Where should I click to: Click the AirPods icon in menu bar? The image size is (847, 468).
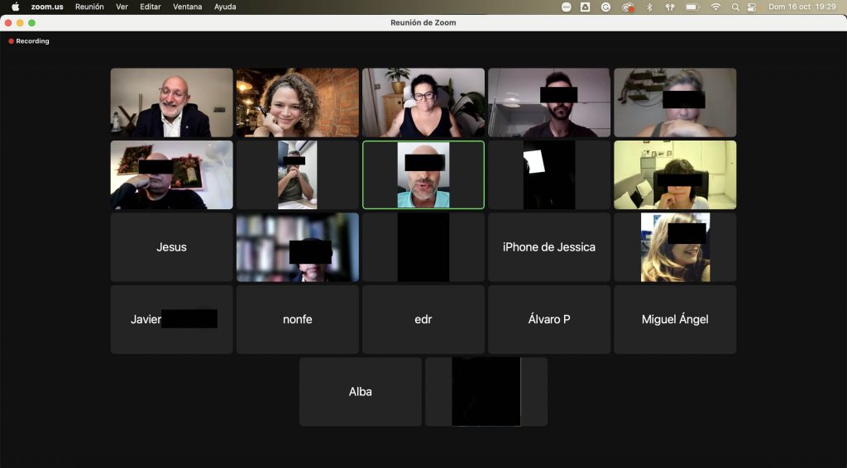tap(670, 7)
